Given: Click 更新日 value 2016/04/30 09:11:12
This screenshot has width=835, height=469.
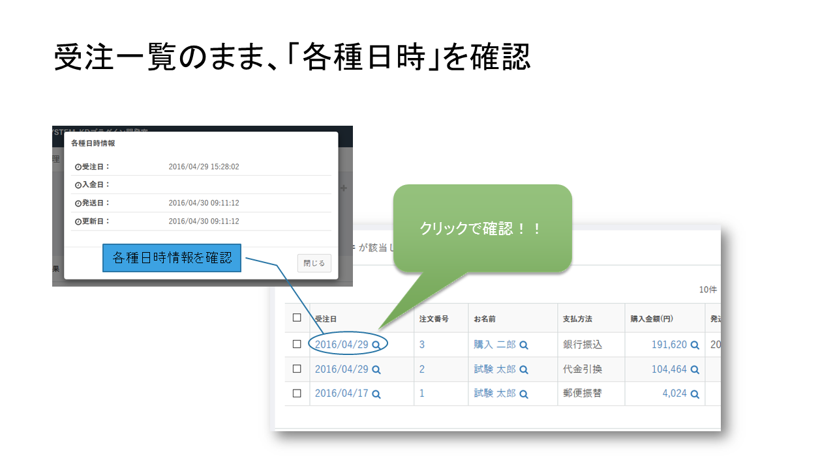Looking at the screenshot, I should point(204,221).
